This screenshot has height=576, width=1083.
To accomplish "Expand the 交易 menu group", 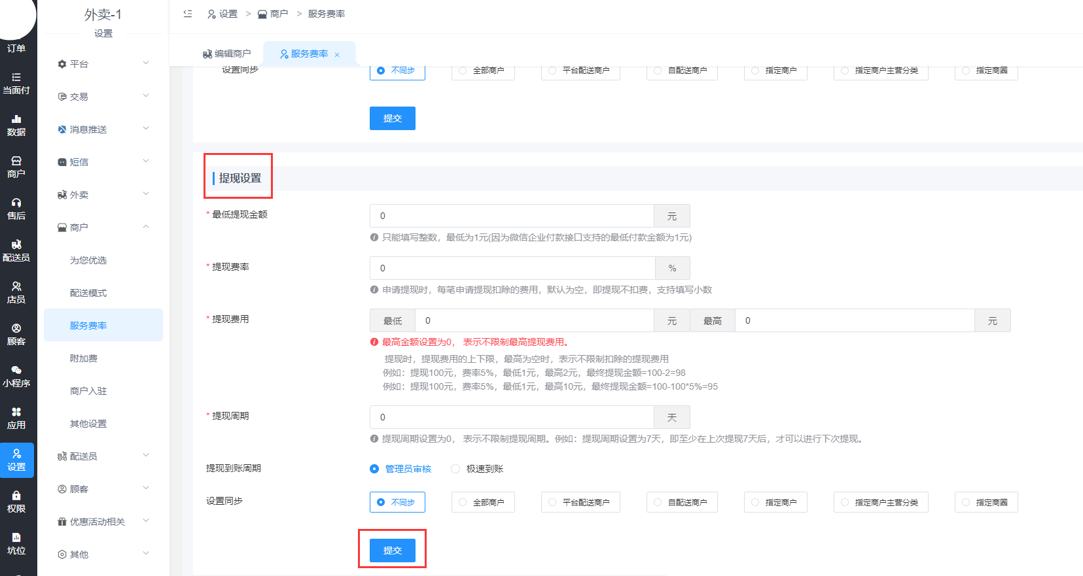I will 103,96.
